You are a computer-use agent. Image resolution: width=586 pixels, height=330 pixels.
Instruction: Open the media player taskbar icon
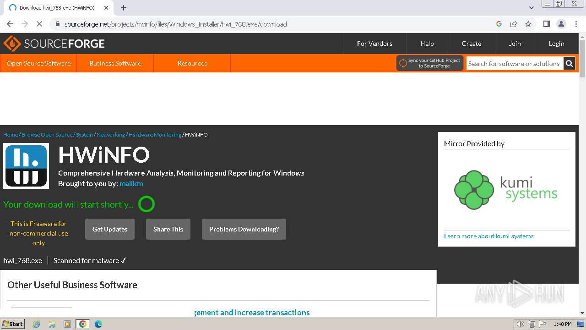[67, 324]
